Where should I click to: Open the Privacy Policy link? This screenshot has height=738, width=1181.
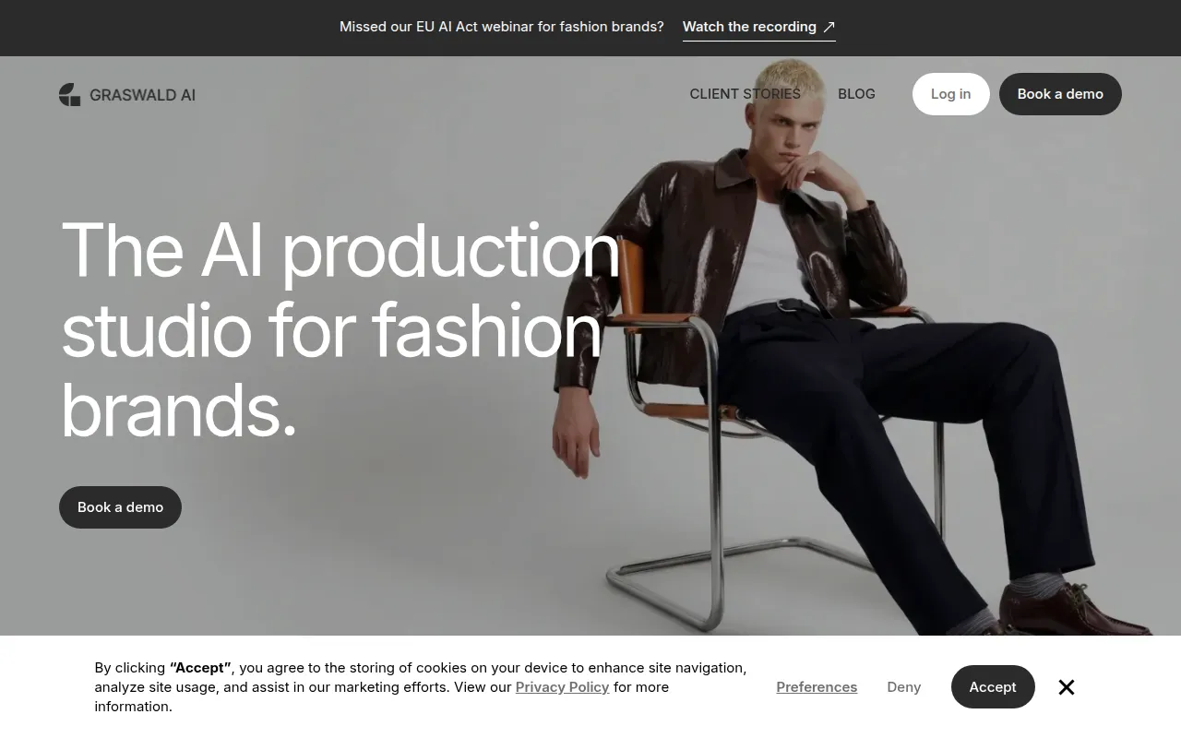coord(562,687)
